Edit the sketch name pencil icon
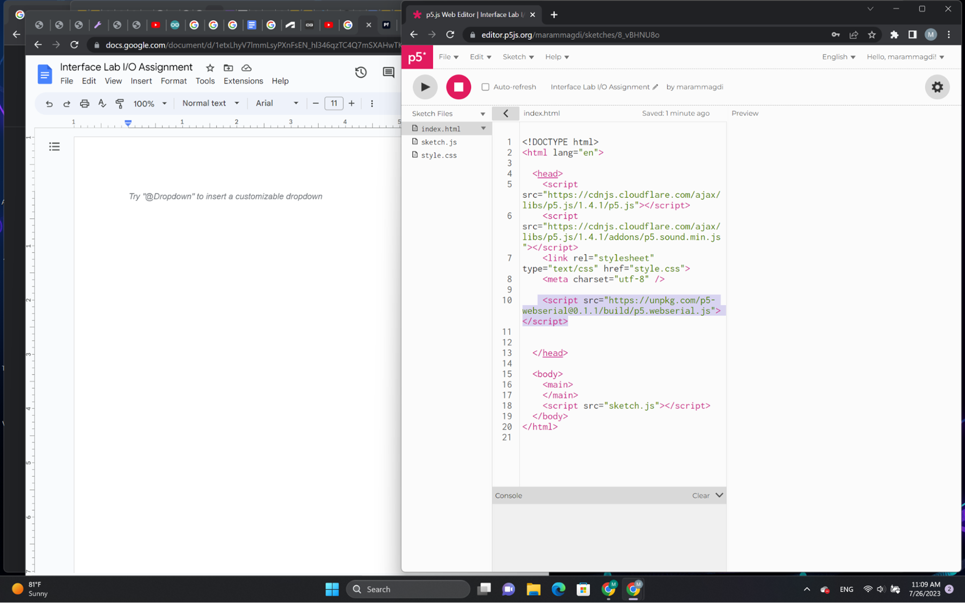 click(x=655, y=87)
